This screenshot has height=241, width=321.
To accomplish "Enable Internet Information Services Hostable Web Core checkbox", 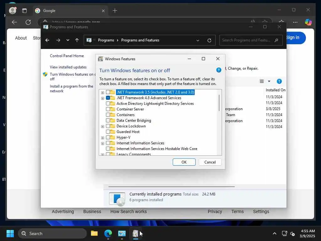I will [108, 148].
